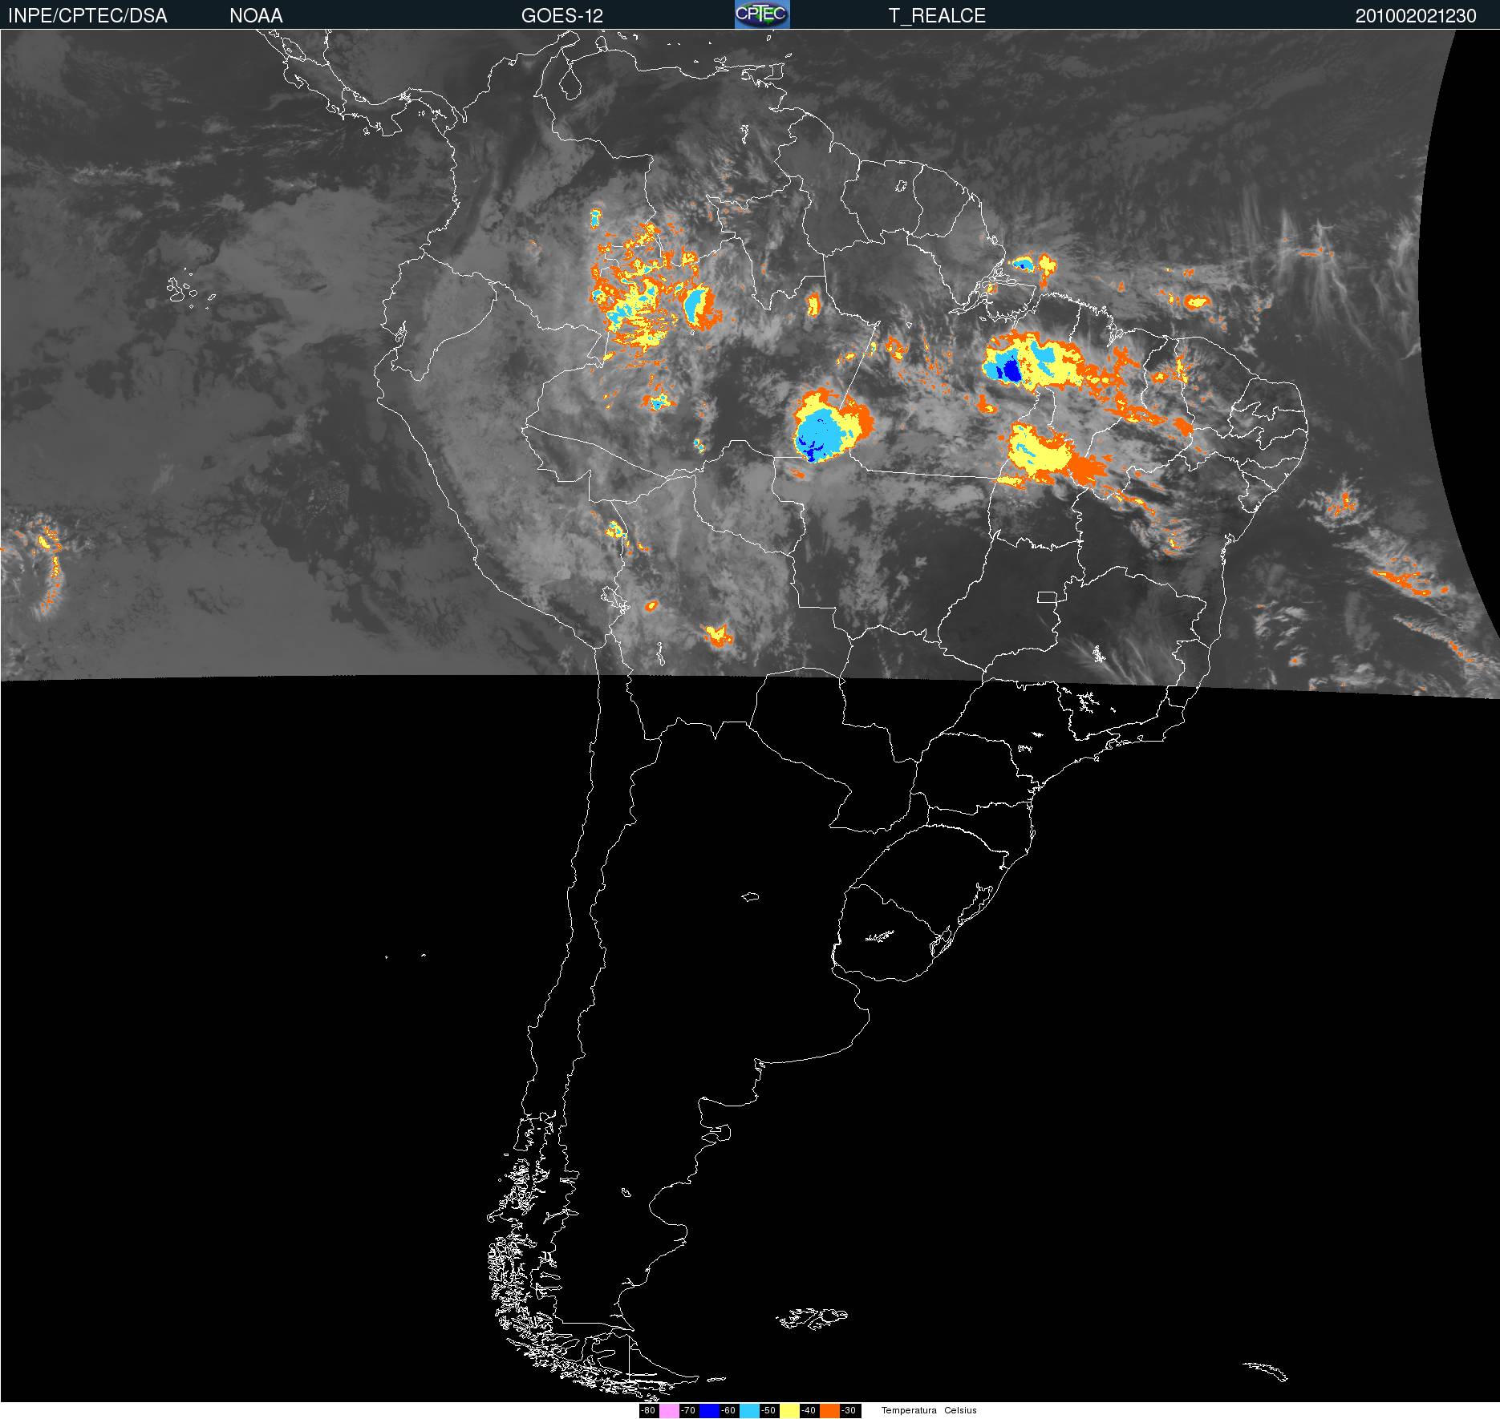Click the GOES-12 satellite label

561,16
